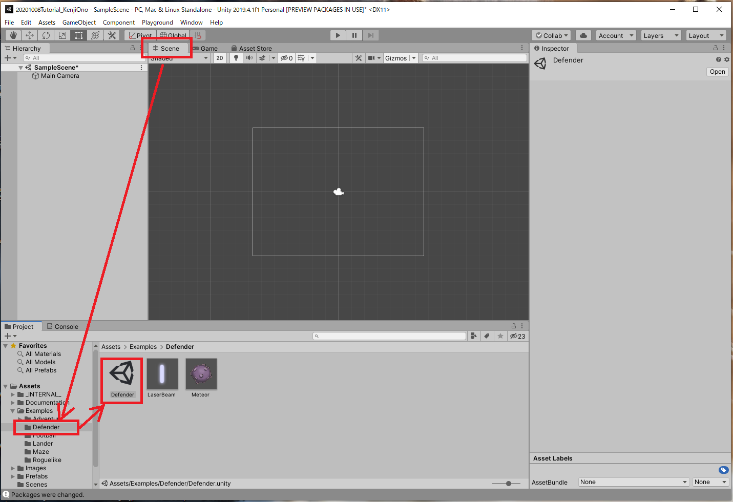Toggle scene lighting
This screenshot has height=502, width=733.
[x=236, y=58]
